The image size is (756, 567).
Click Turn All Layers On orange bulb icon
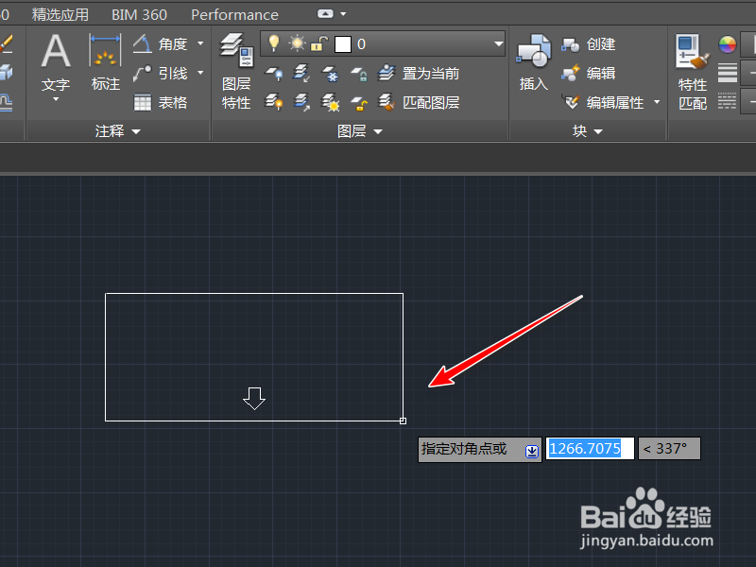tap(274, 102)
